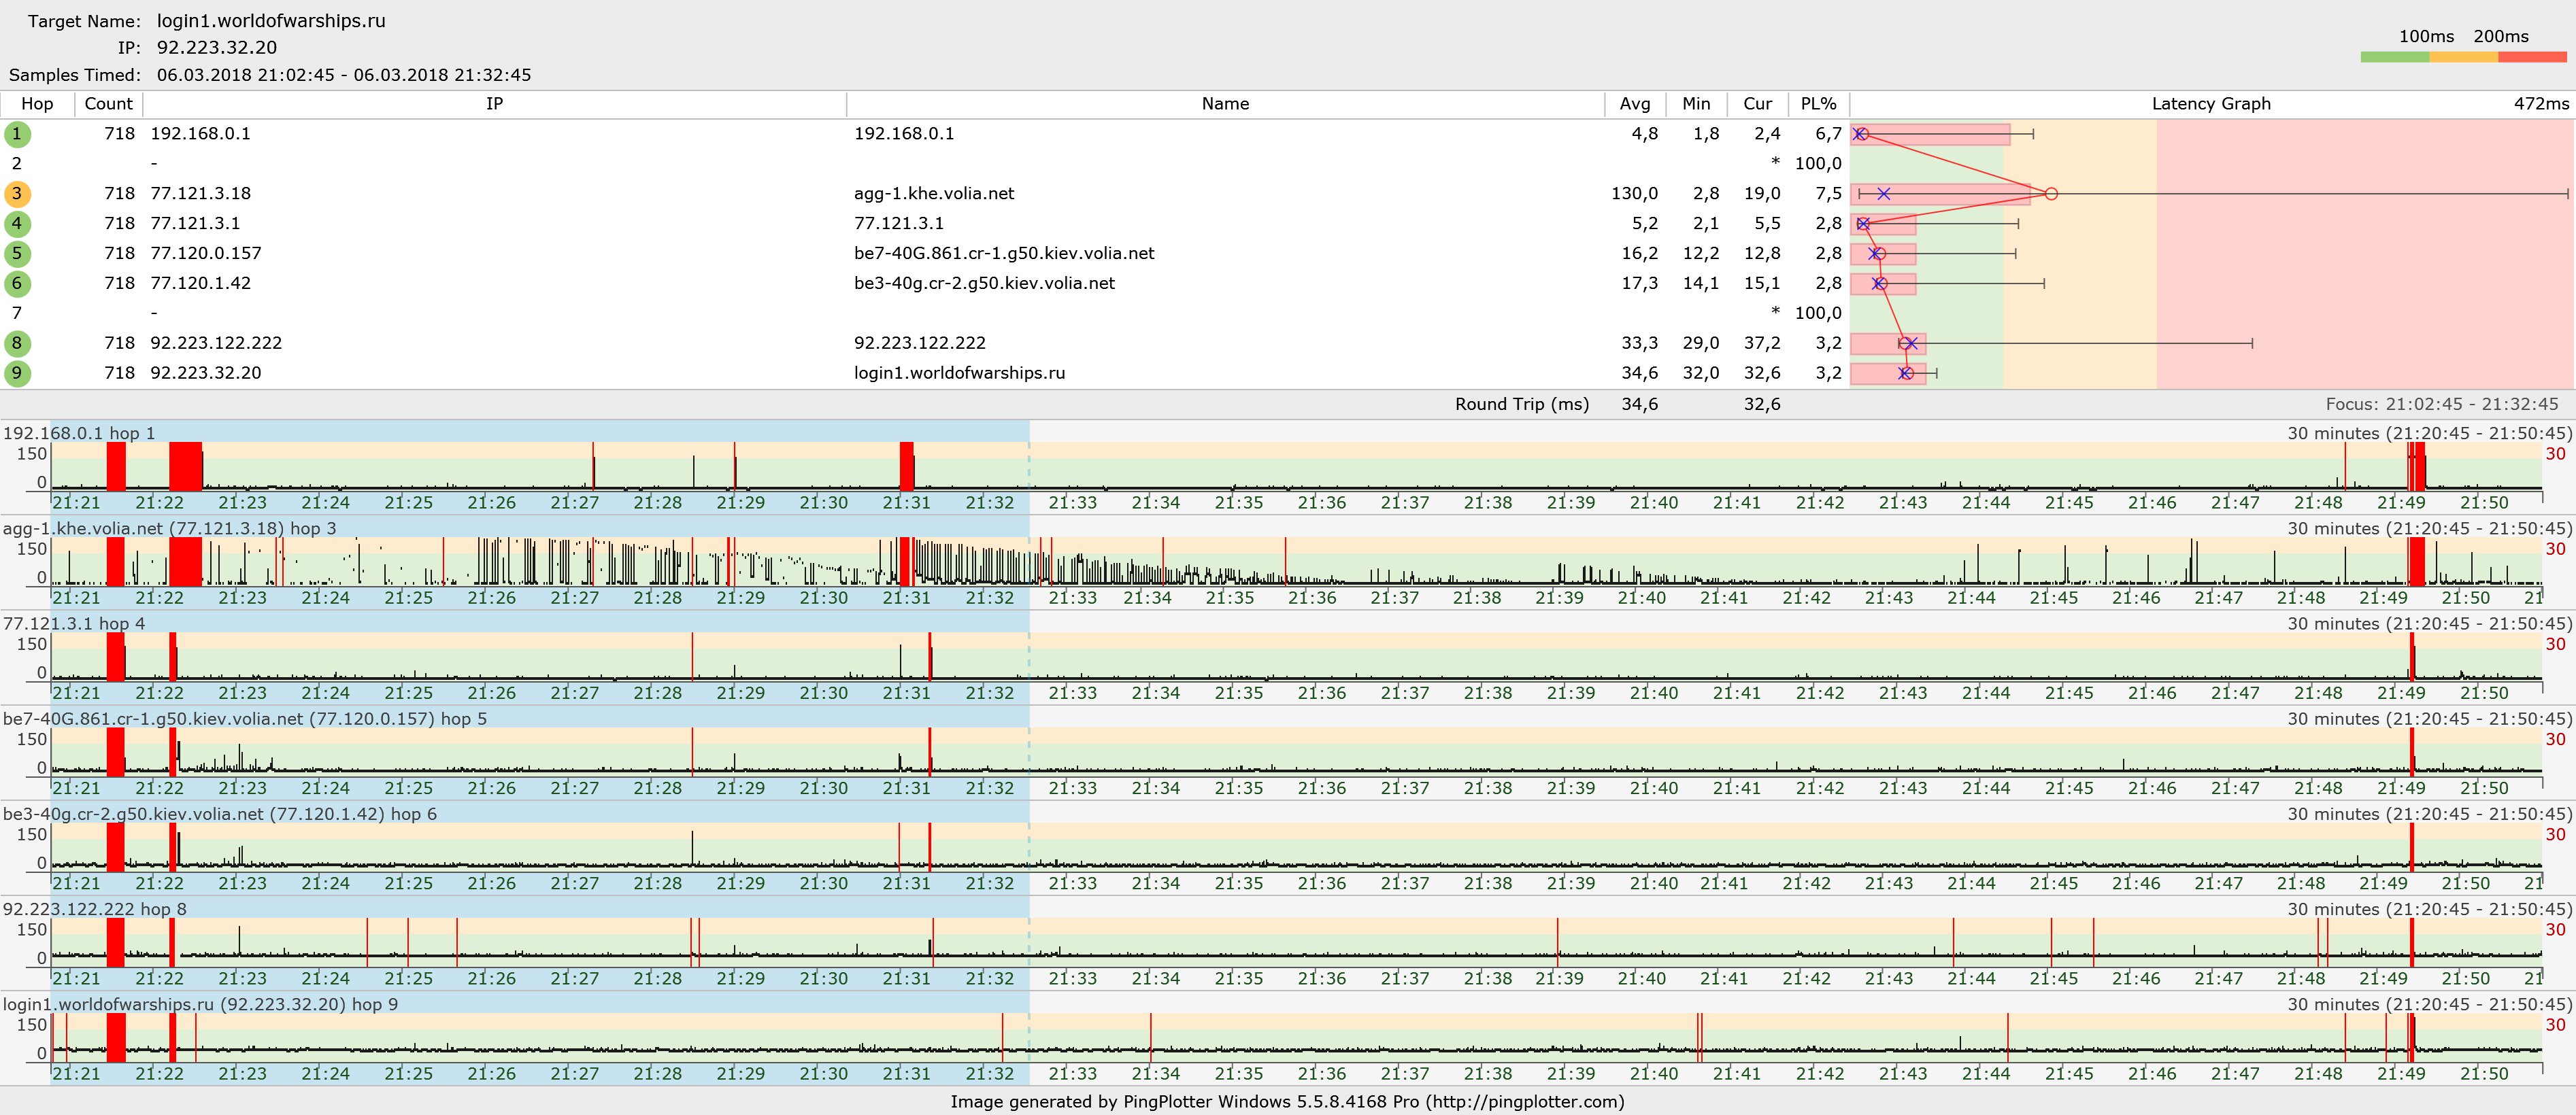
Task: Click the PL% column header
Action: point(1818,104)
